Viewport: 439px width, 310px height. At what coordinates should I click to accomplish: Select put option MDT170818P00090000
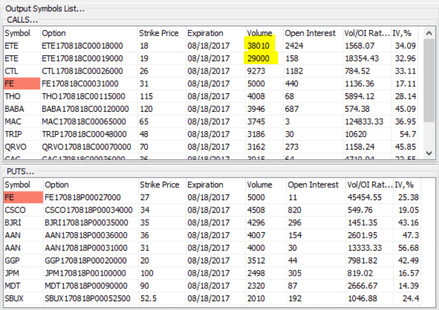pyautogui.click(x=86, y=286)
